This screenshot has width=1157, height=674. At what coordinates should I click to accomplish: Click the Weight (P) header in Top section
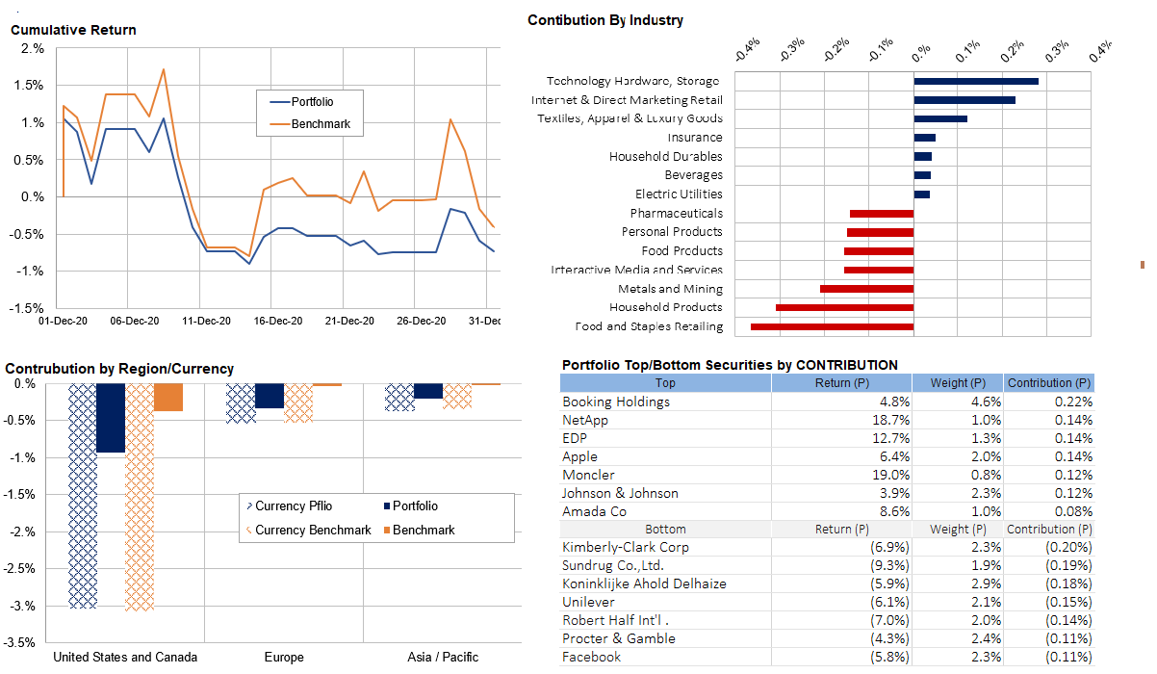958,383
